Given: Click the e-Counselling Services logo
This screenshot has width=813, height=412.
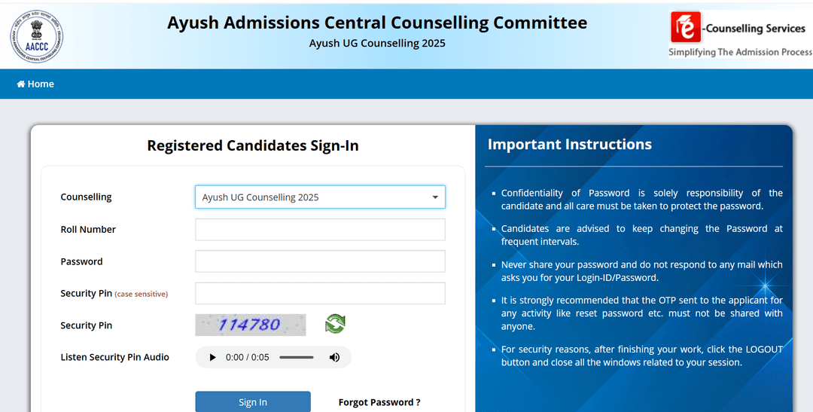Looking at the screenshot, I should pos(741,34).
